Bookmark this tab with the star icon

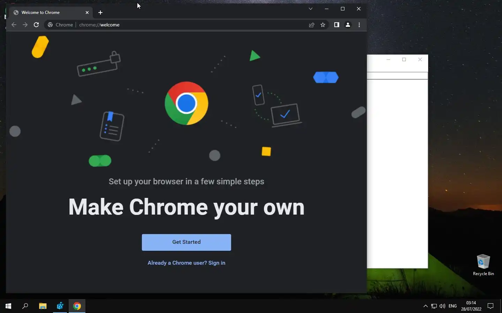pos(323,25)
